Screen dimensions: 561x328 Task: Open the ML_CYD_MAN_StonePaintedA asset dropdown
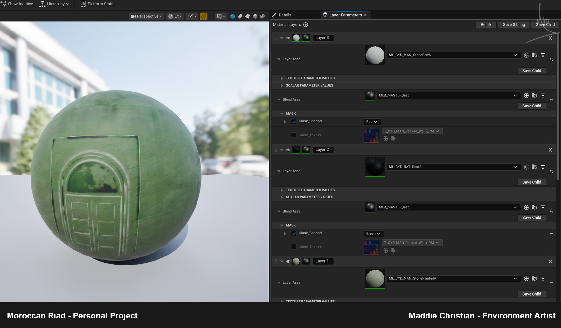[x=453, y=279]
